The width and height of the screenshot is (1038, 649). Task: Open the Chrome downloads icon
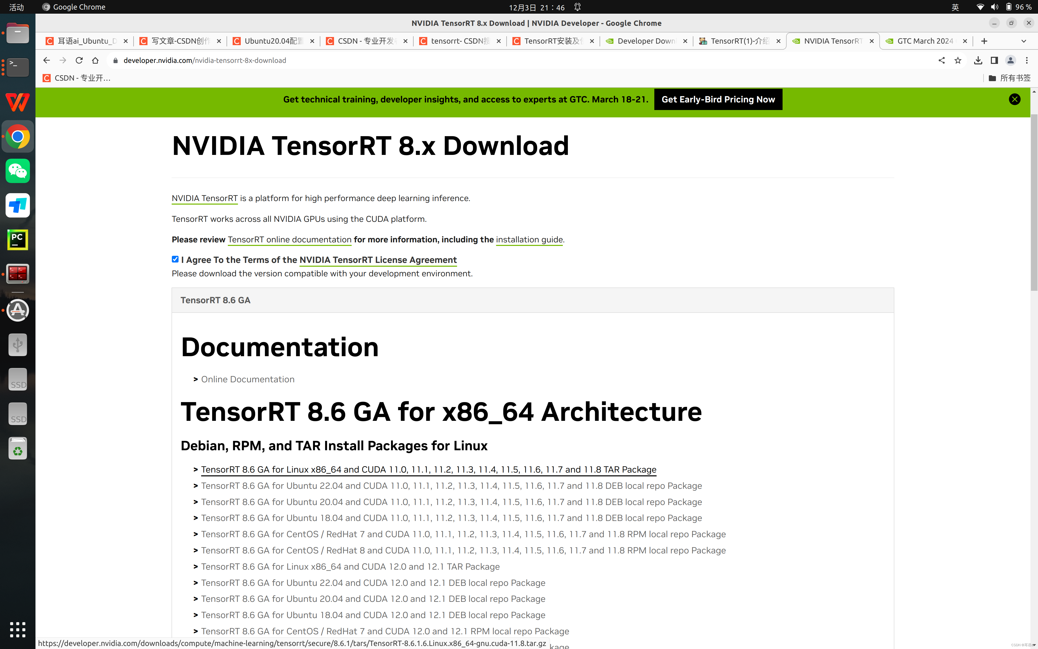pos(978,60)
